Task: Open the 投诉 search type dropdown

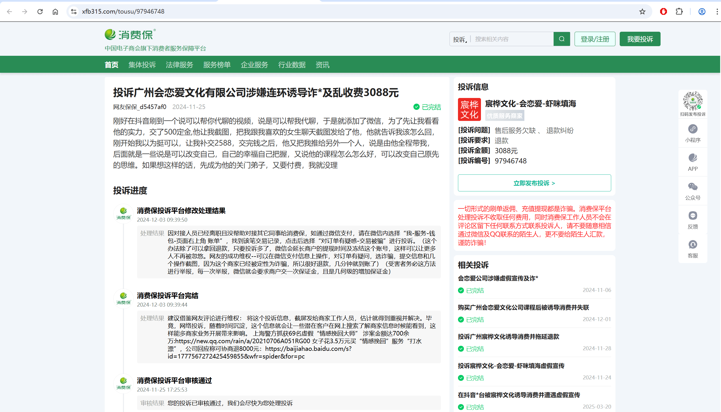Action: 460,39
